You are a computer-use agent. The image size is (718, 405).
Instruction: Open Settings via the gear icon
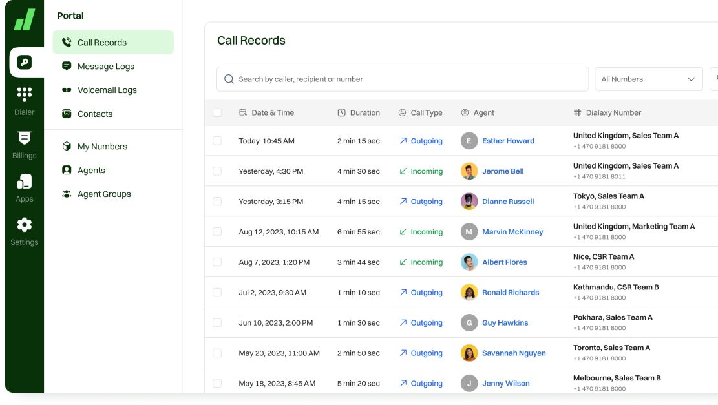(x=25, y=226)
